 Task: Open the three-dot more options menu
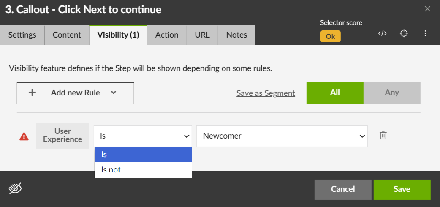426,34
